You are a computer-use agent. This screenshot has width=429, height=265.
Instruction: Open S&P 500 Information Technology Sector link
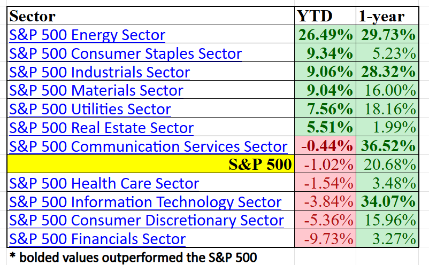[145, 202]
